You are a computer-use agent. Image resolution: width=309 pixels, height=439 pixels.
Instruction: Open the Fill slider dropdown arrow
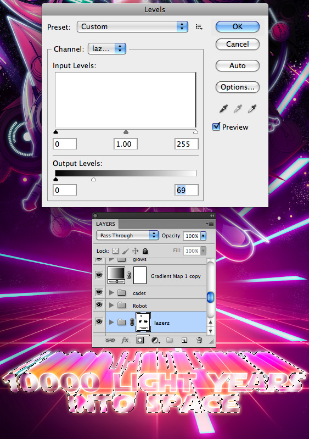[203, 251]
